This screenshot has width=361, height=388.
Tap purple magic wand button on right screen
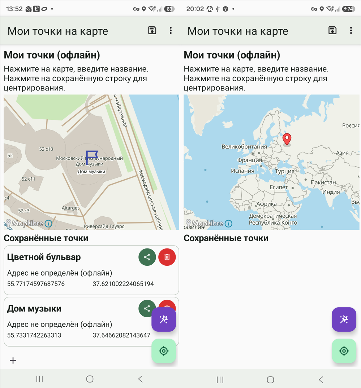(x=344, y=319)
